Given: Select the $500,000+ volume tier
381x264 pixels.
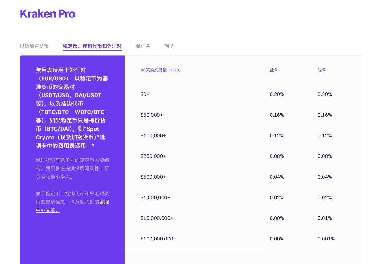Looking at the screenshot, I should pos(153,177).
